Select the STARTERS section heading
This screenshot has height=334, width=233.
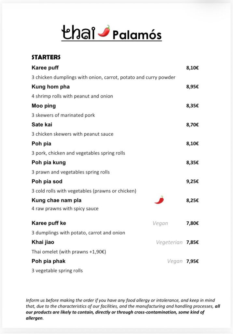[x=46, y=57]
